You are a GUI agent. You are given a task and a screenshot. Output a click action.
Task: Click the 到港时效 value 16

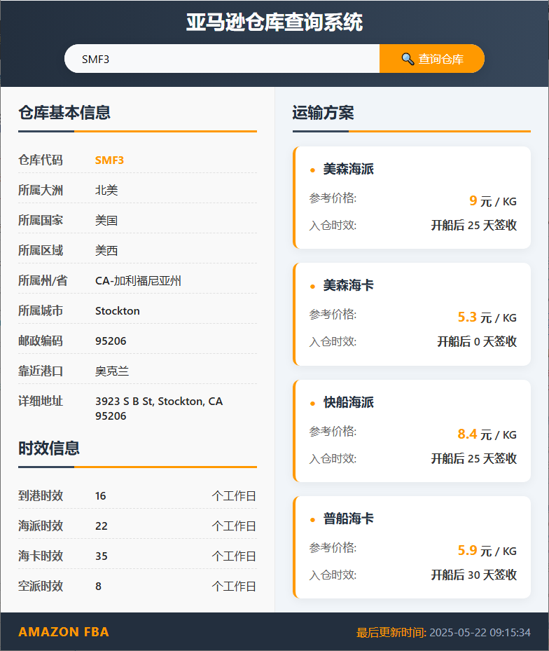pos(100,495)
